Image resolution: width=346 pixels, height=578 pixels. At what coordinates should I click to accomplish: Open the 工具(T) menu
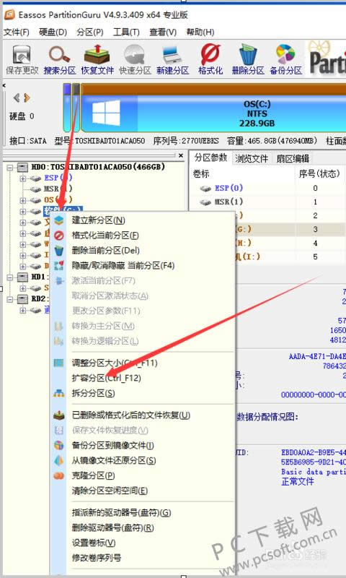coord(126,32)
